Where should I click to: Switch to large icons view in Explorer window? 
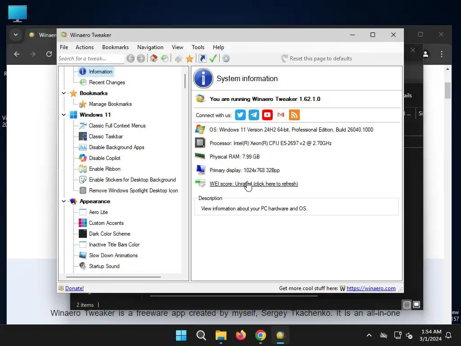coord(416,305)
